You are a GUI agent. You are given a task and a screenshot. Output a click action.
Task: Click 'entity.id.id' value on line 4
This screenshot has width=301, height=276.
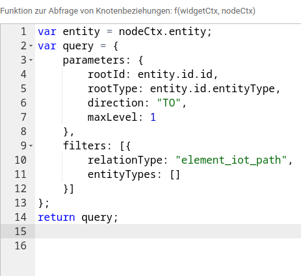click(175, 75)
